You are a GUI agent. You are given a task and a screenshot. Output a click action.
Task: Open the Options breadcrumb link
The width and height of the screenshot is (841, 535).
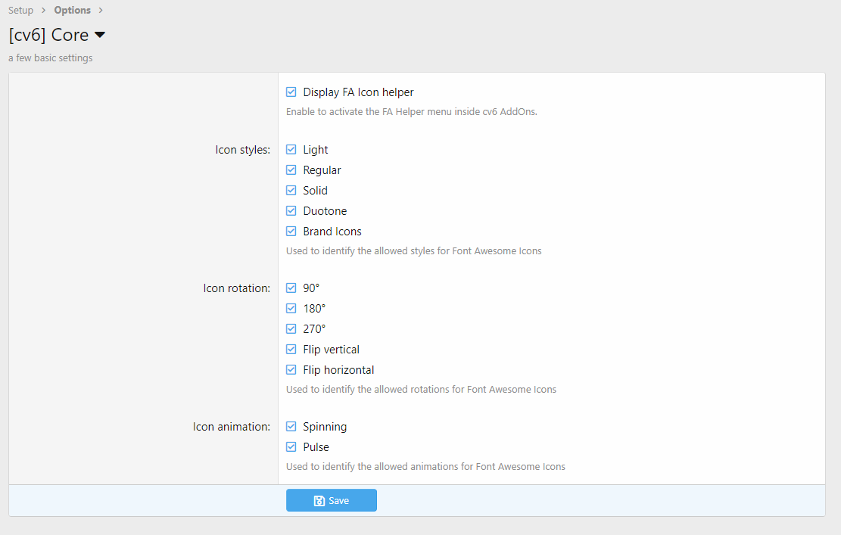point(72,11)
